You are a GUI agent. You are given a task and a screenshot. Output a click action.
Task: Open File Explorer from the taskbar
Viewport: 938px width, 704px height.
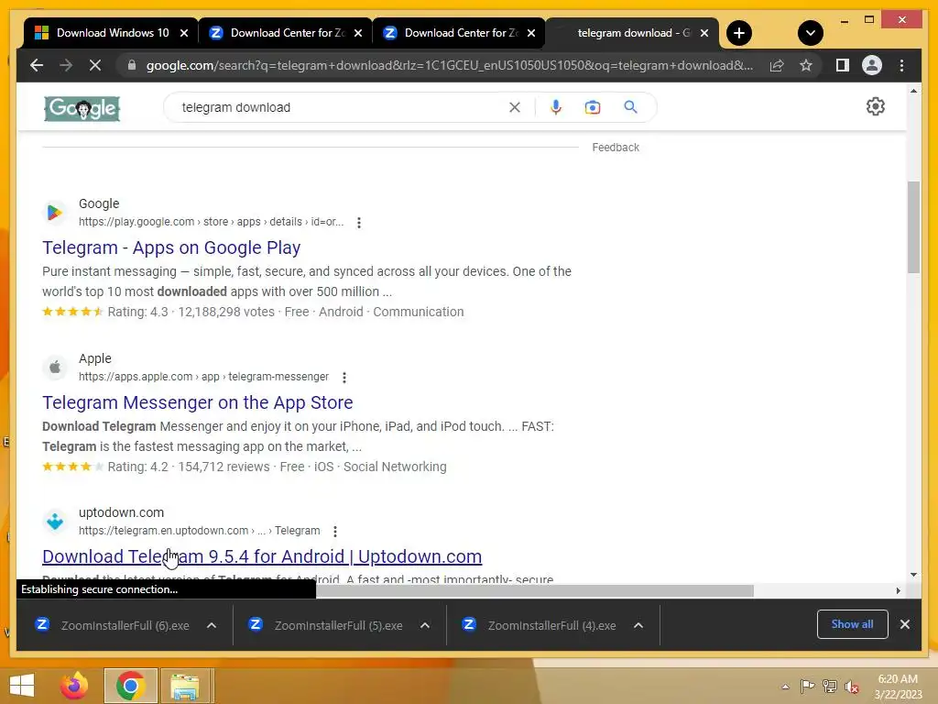tap(185, 686)
